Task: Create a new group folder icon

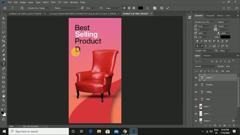Action: (224, 126)
